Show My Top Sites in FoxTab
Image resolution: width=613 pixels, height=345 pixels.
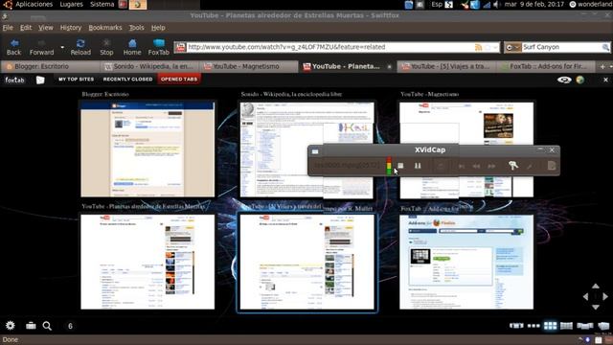(x=77, y=80)
